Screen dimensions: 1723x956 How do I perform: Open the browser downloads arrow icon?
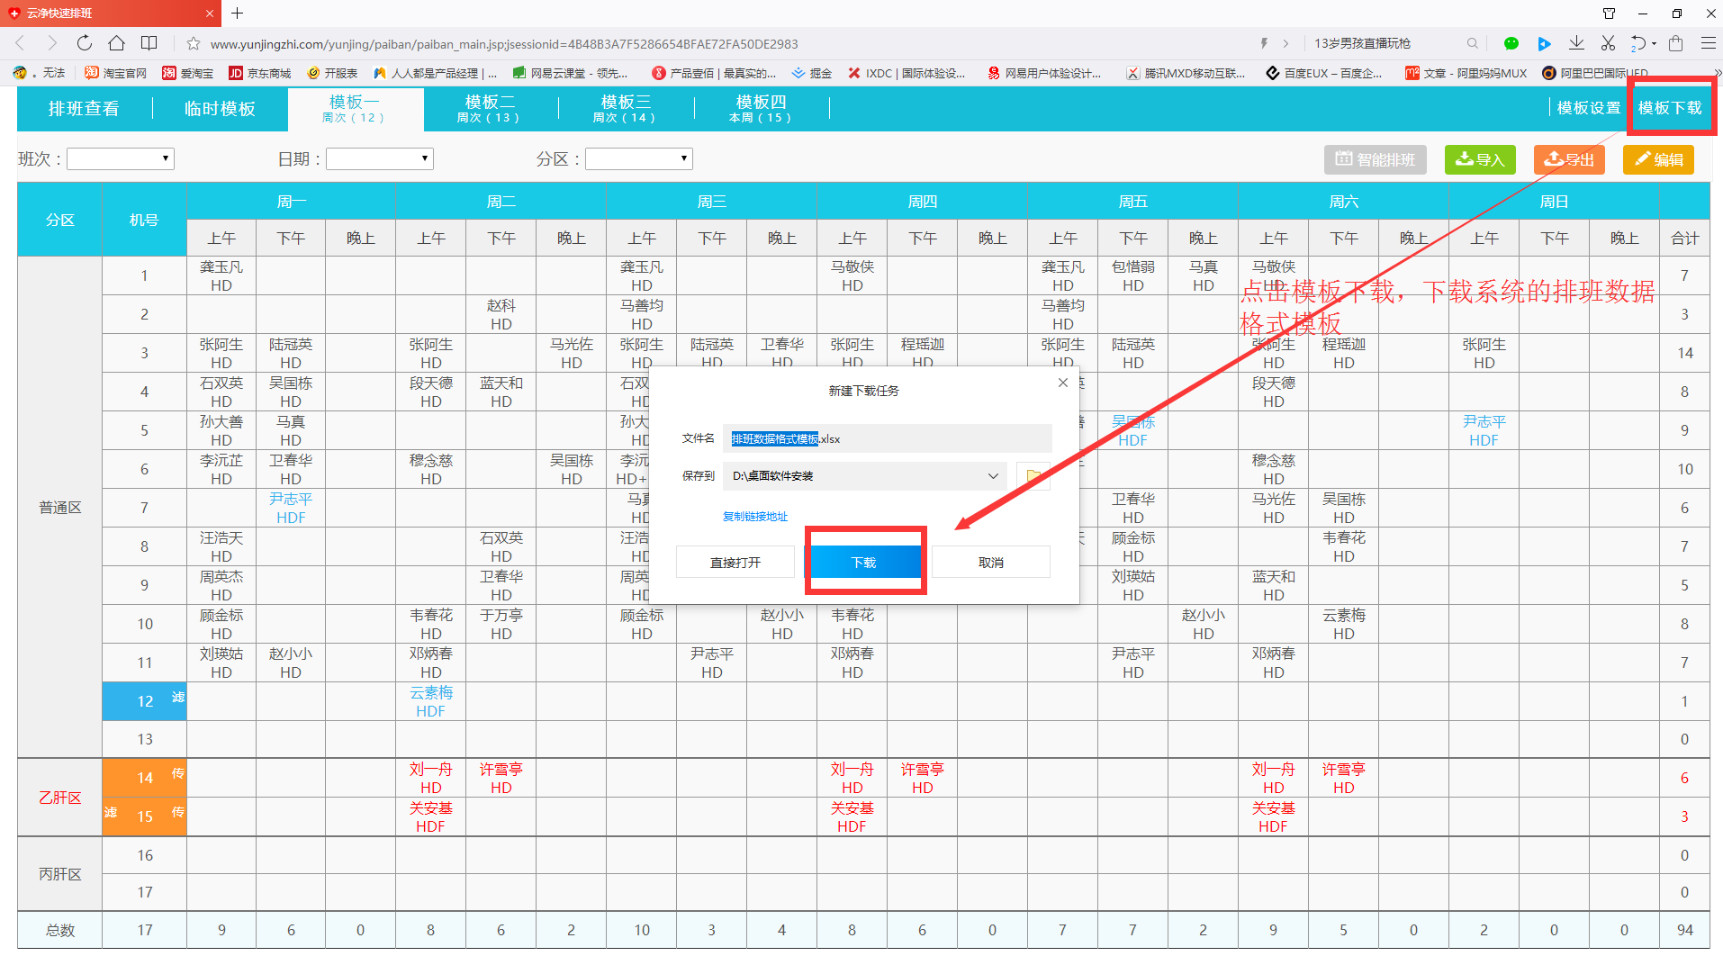[x=1576, y=43]
